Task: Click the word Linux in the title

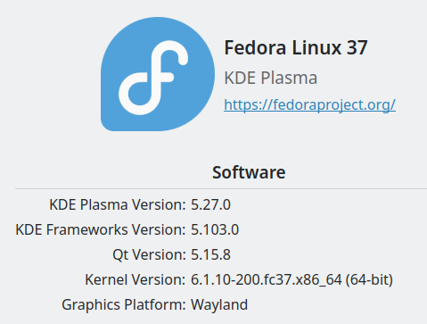Action: pyautogui.click(x=316, y=47)
